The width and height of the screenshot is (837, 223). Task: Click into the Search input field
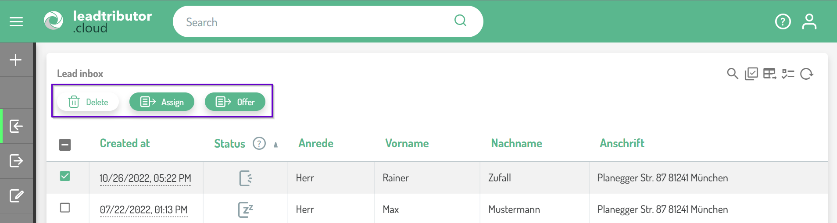pyautogui.click(x=316, y=22)
